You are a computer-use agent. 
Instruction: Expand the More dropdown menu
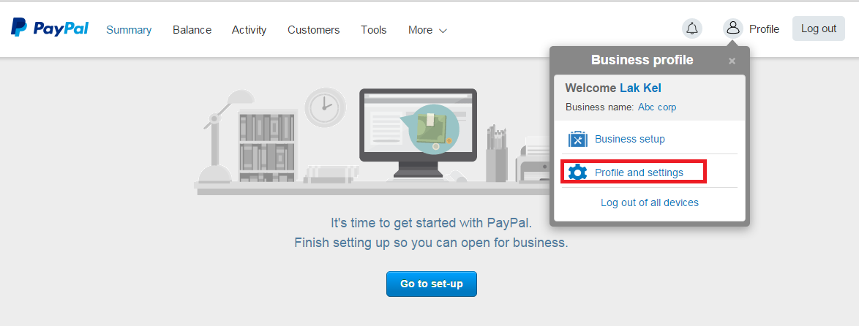coord(427,30)
